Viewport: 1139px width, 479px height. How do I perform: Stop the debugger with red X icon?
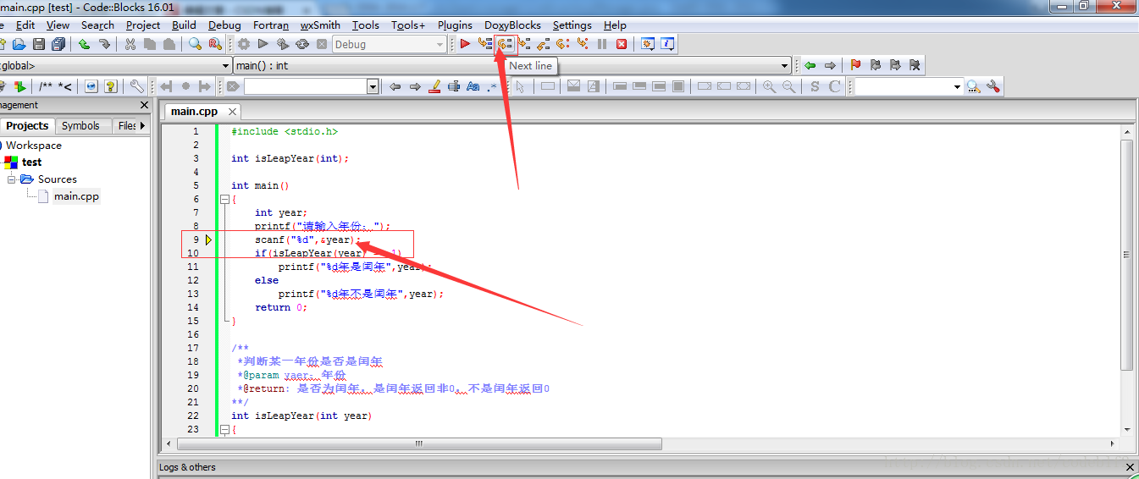(x=622, y=44)
